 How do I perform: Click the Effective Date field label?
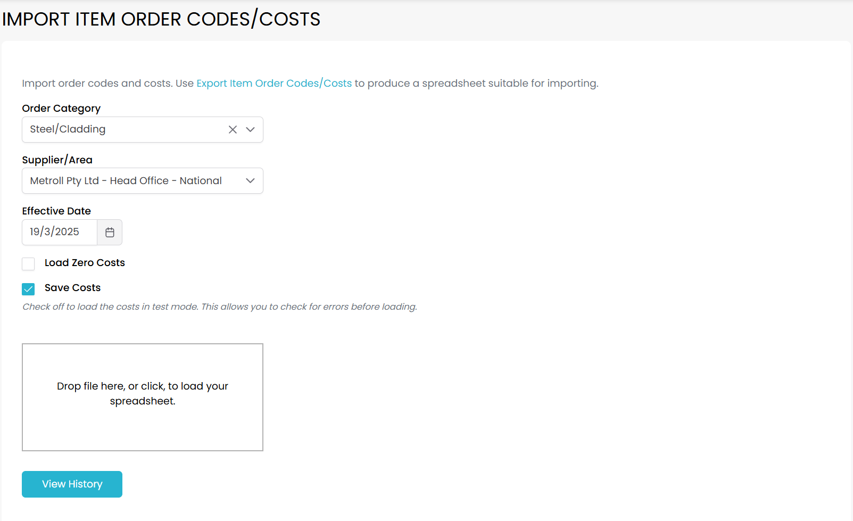click(56, 211)
